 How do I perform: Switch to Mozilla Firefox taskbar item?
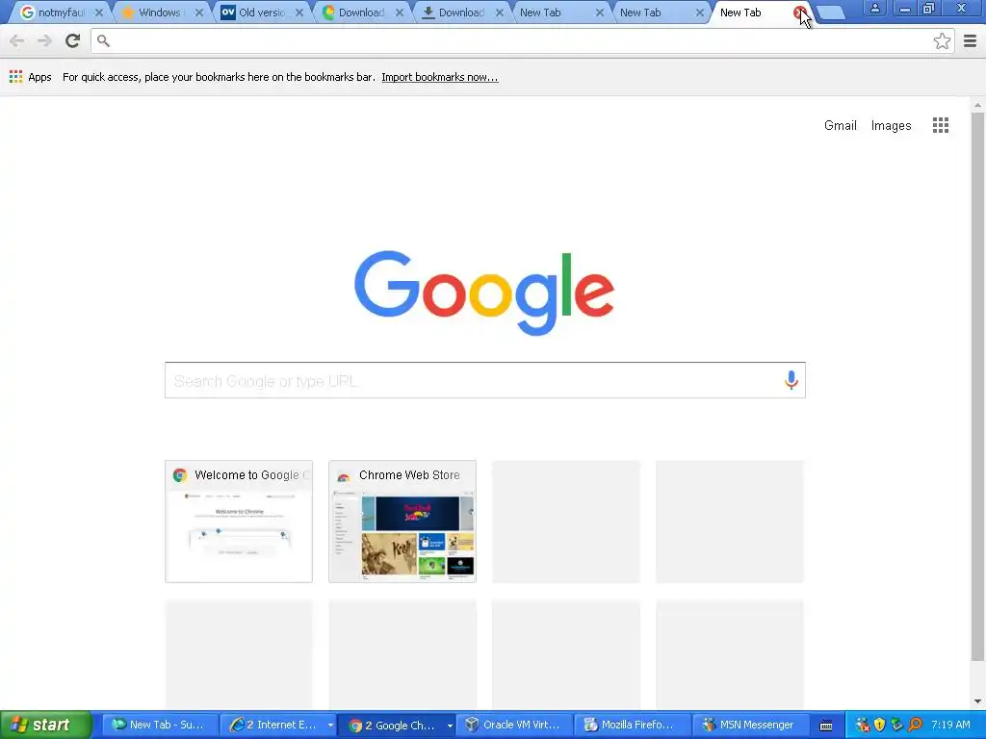coord(633,725)
